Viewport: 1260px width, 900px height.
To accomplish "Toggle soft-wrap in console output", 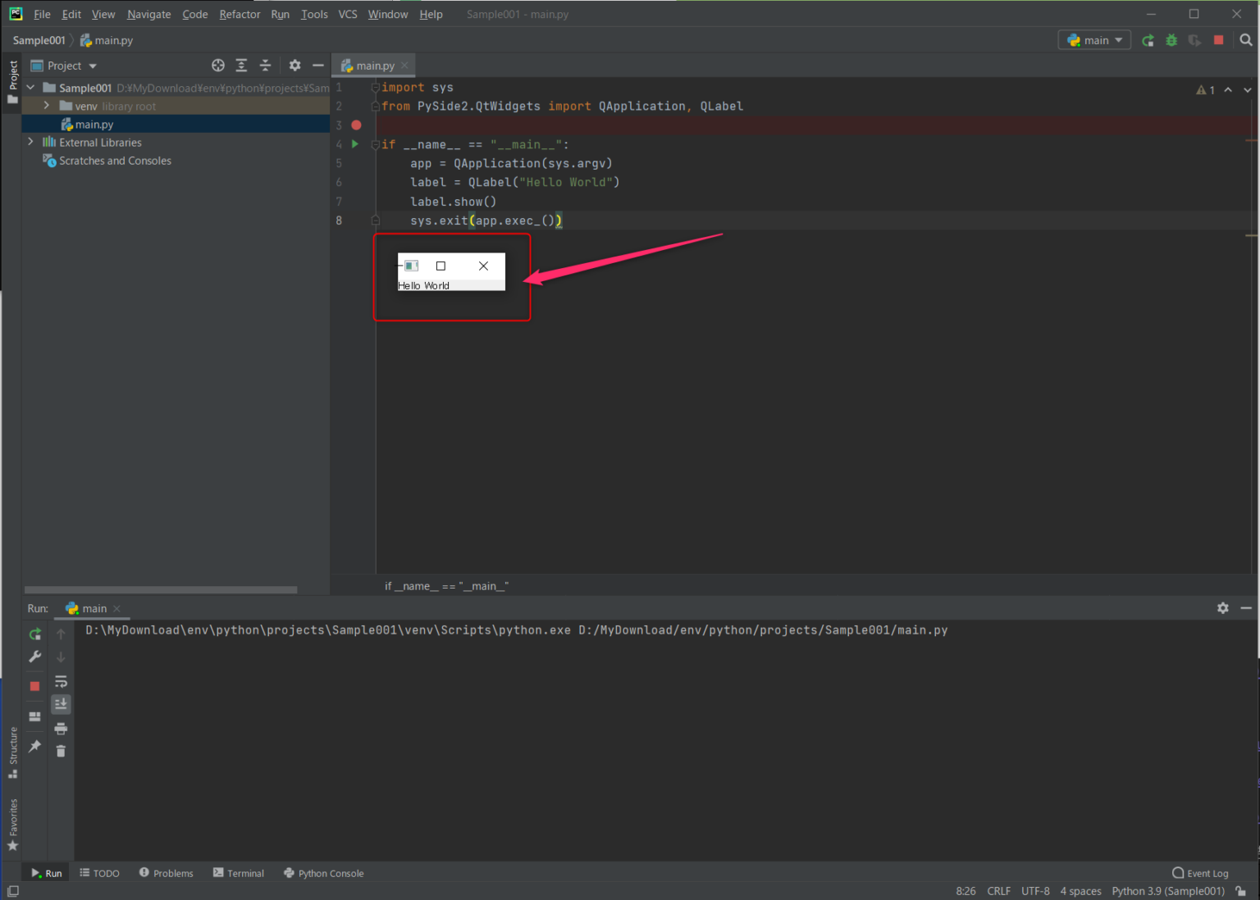I will coord(61,681).
